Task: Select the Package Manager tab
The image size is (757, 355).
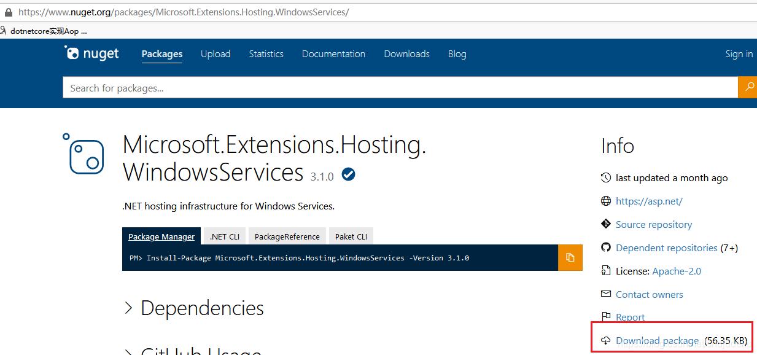Action: 161,236
